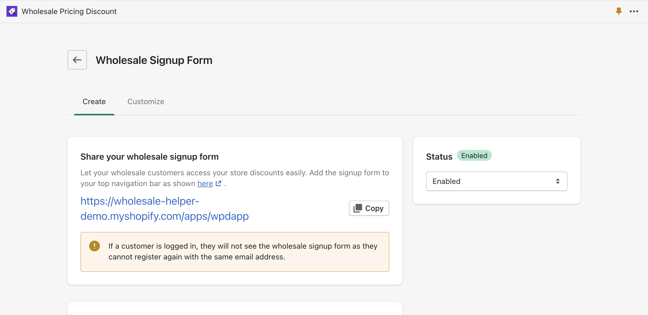Click the Wholesale Signup Form heading
The height and width of the screenshot is (315, 648).
tap(154, 60)
